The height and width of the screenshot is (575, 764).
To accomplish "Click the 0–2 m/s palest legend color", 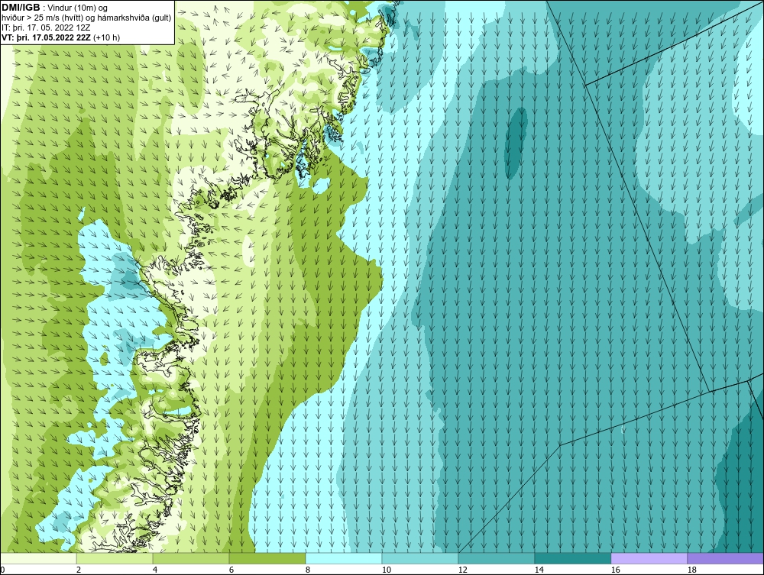I will click(x=38, y=558).
